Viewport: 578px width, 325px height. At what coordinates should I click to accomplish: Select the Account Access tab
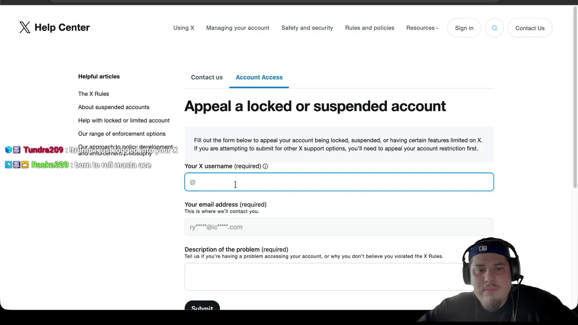pyautogui.click(x=259, y=77)
